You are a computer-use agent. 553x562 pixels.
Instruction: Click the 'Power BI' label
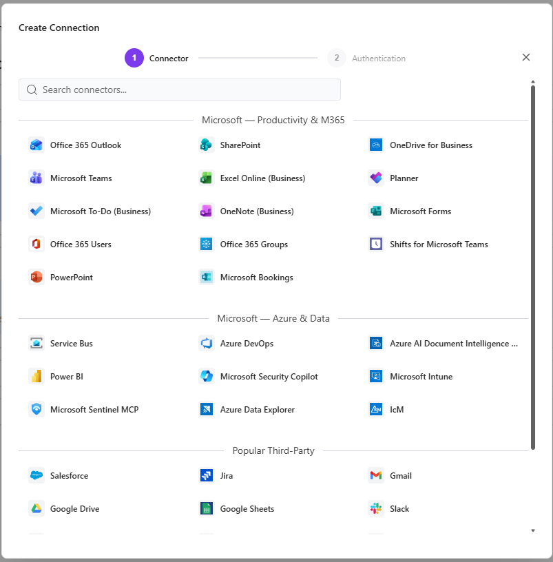[x=67, y=376]
